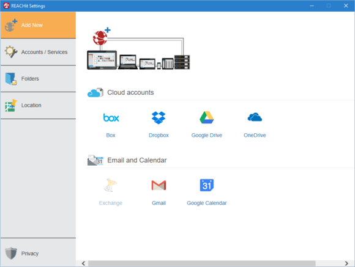Screen dimensions: 355x267
Task: Open the Add New tab label
Action: [x=32, y=25]
